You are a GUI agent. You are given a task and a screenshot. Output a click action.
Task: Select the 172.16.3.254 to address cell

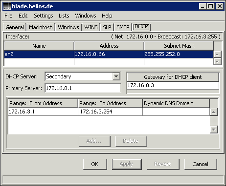point(110,112)
